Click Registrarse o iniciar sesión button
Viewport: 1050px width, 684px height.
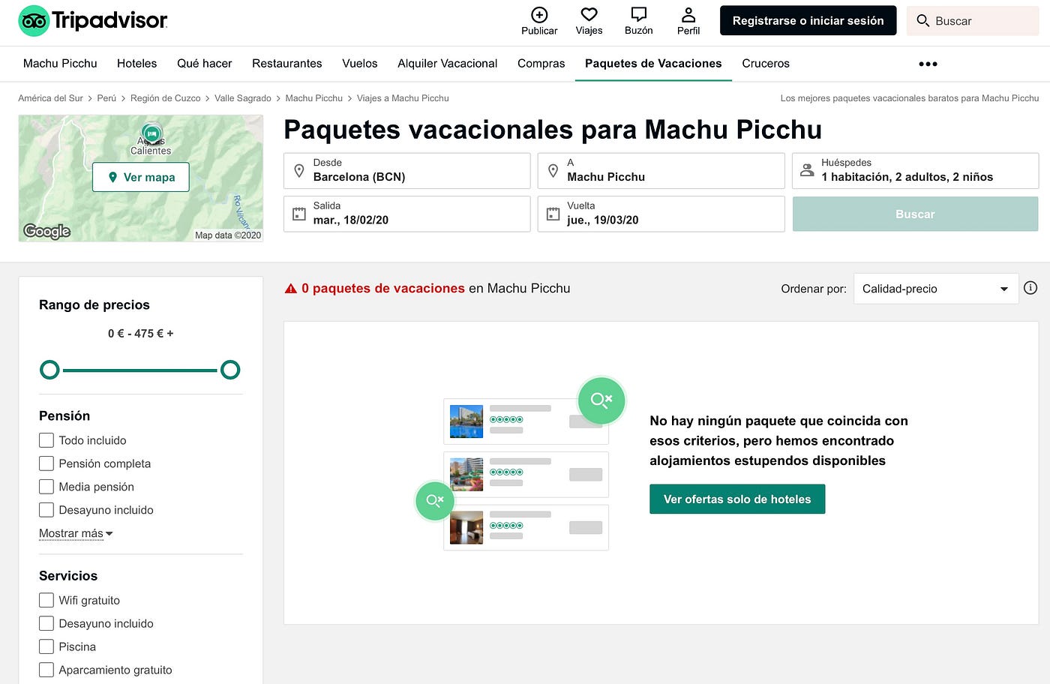(808, 21)
